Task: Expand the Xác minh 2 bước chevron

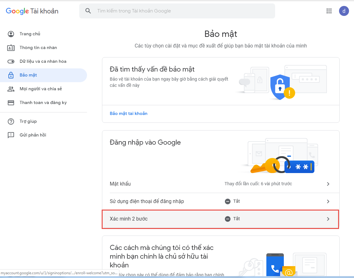Action: coord(328,219)
